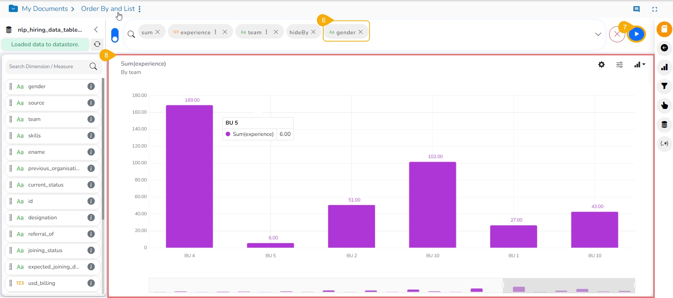Screen dimensions: 673x298
Task: Click the red clear query button
Action: 617,34
